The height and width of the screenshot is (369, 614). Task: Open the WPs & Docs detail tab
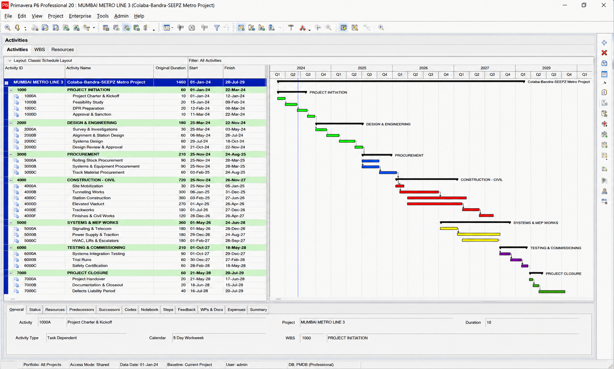[212, 310]
